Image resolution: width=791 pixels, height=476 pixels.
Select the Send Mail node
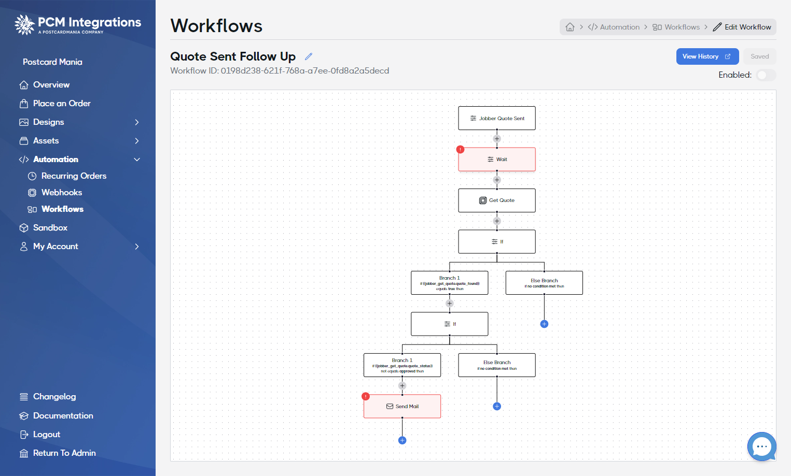(402, 407)
